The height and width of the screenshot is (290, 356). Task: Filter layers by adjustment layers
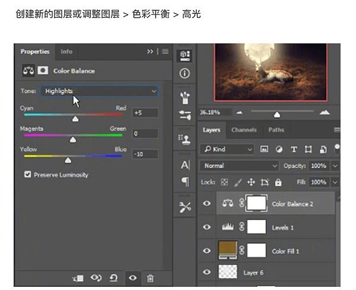[x=279, y=149]
